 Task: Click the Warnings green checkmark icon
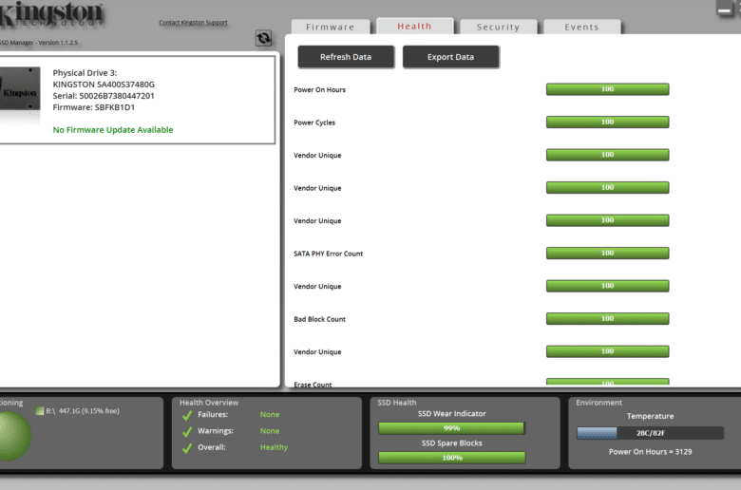(x=187, y=431)
